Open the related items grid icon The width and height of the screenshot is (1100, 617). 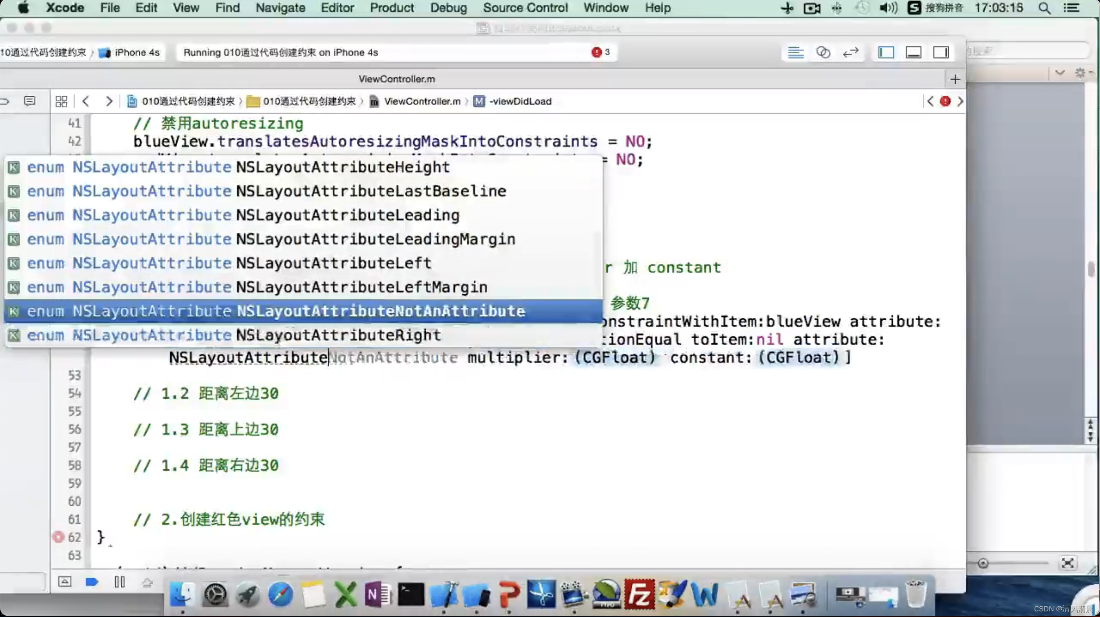pyautogui.click(x=61, y=101)
